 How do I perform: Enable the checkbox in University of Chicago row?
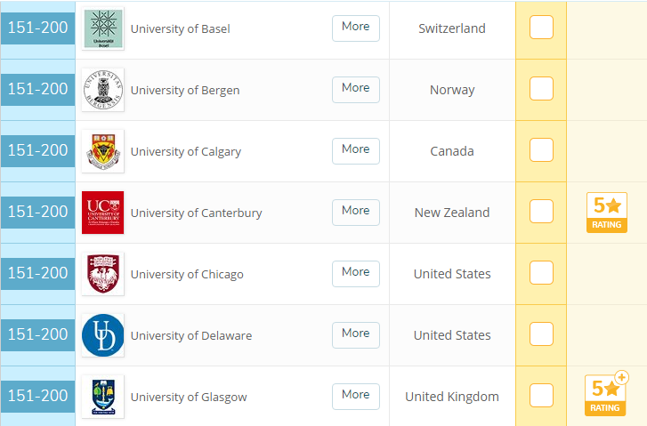(x=541, y=273)
